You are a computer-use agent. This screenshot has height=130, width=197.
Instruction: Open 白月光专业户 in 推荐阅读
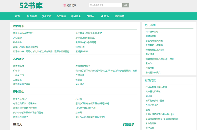(x=152, y=105)
